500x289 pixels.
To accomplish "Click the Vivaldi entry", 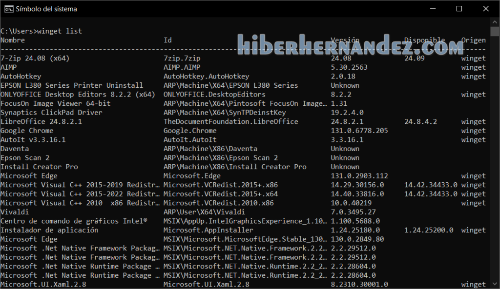I will (x=14, y=212).
